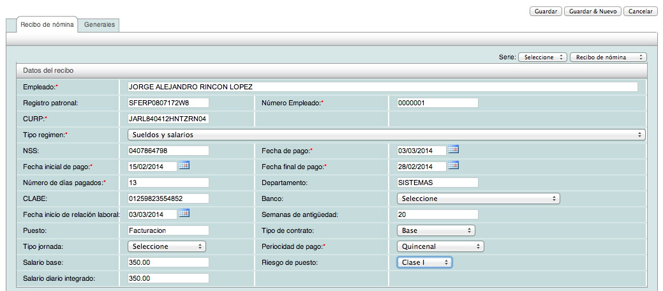663x291 pixels.
Task: Open the Tipo regimen dropdown
Action: click(x=386, y=135)
